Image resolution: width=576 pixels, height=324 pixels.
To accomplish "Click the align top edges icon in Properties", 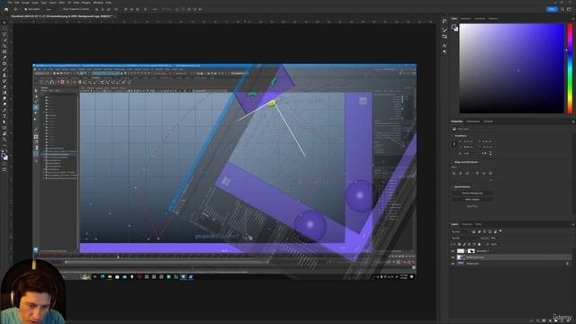I will (x=477, y=173).
